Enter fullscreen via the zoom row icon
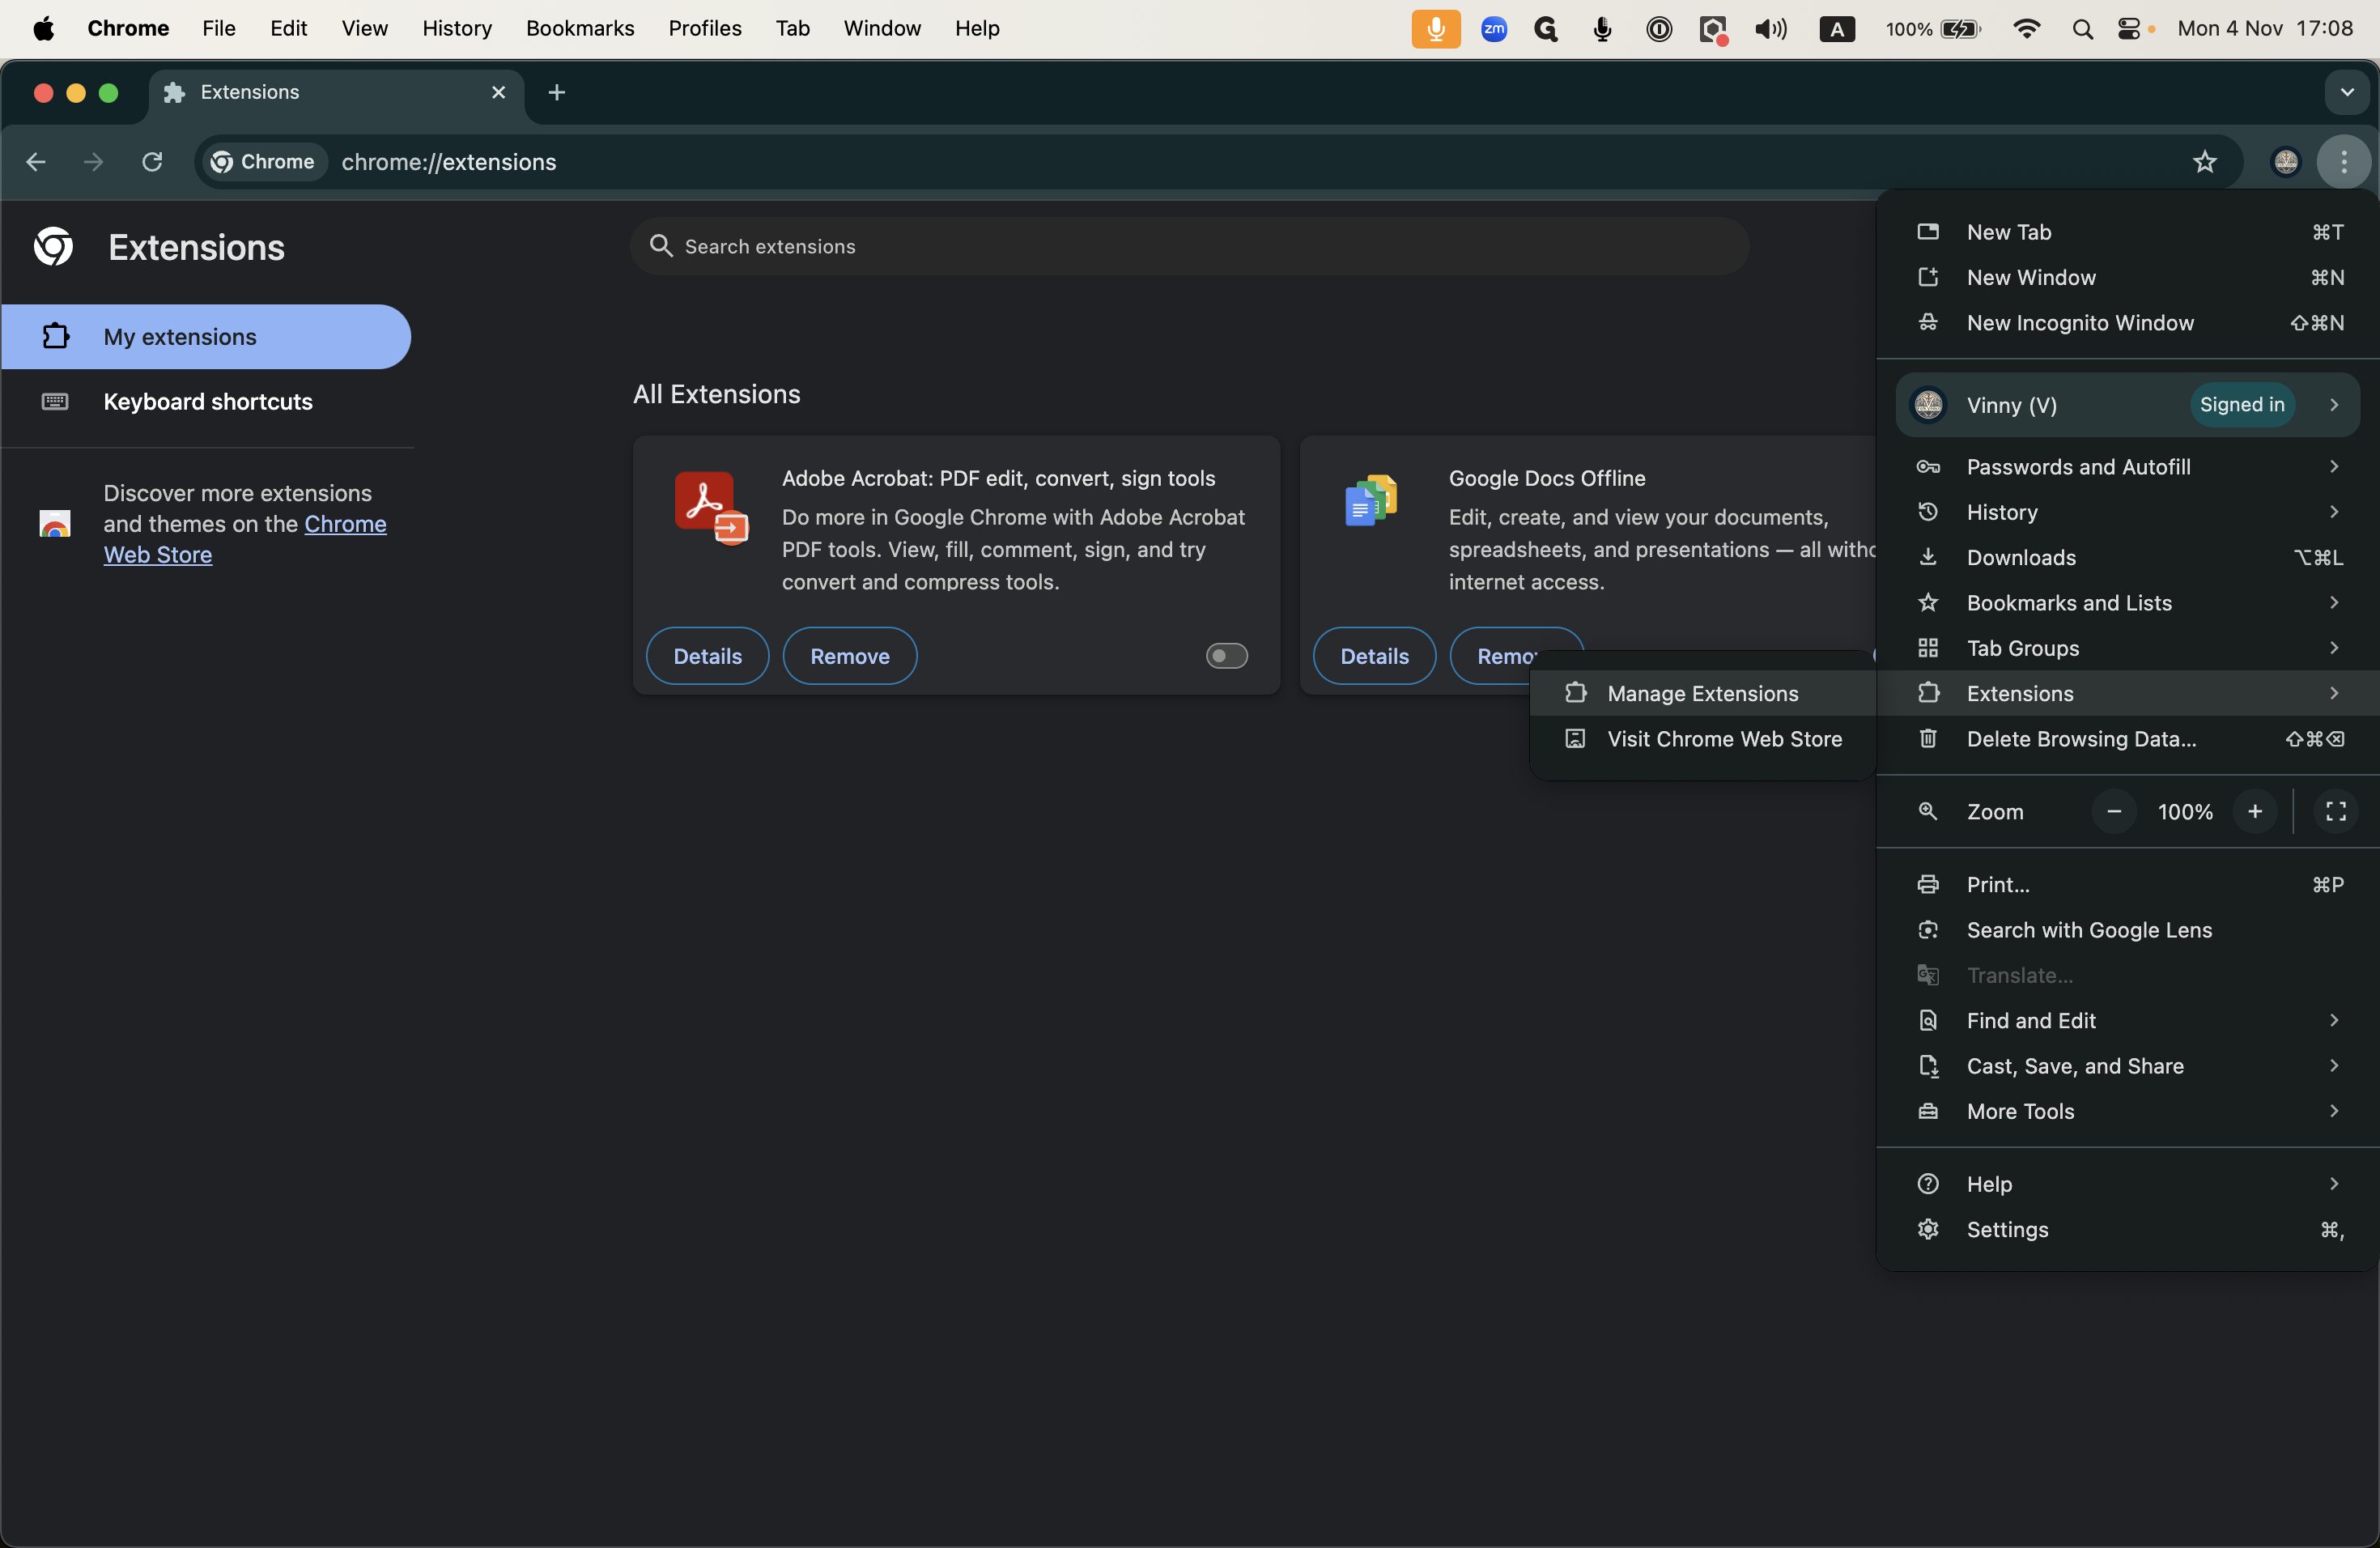The height and width of the screenshot is (1548, 2380). (x=2335, y=811)
